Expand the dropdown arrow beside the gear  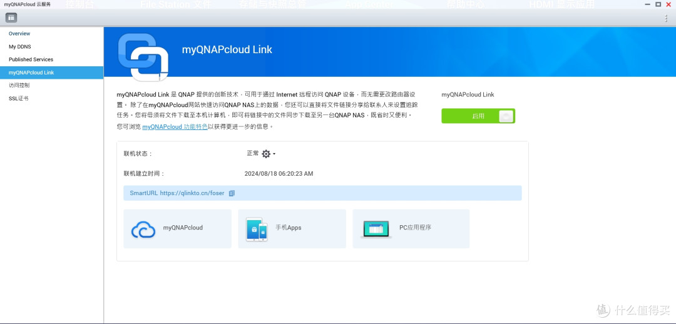[274, 154]
